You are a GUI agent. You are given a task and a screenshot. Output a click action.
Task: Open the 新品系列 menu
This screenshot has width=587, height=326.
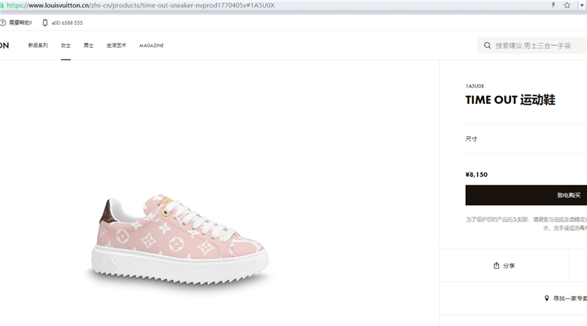point(38,45)
